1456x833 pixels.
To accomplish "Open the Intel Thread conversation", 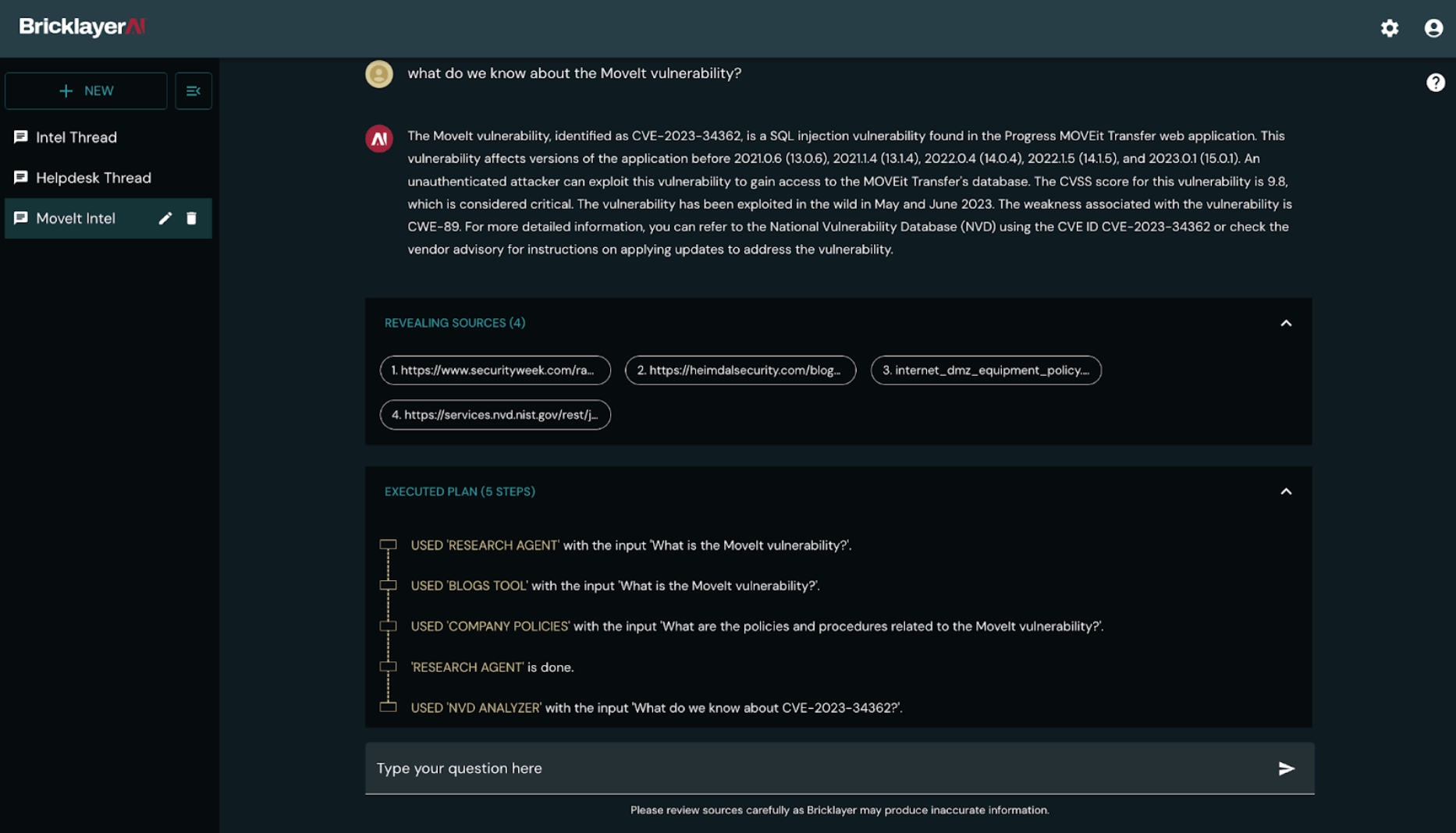I will pyautogui.click(x=76, y=137).
